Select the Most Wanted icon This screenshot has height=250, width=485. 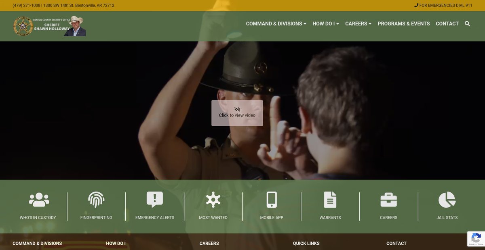point(213,200)
